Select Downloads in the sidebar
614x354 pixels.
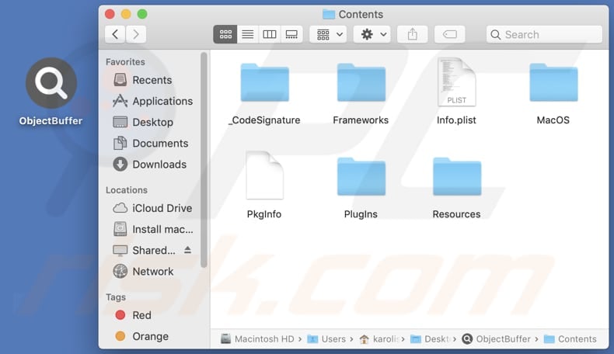point(159,164)
